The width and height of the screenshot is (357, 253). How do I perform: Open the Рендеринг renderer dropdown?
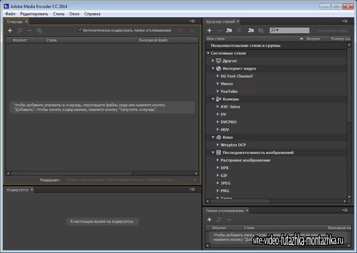pyautogui.click(x=131, y=180)
